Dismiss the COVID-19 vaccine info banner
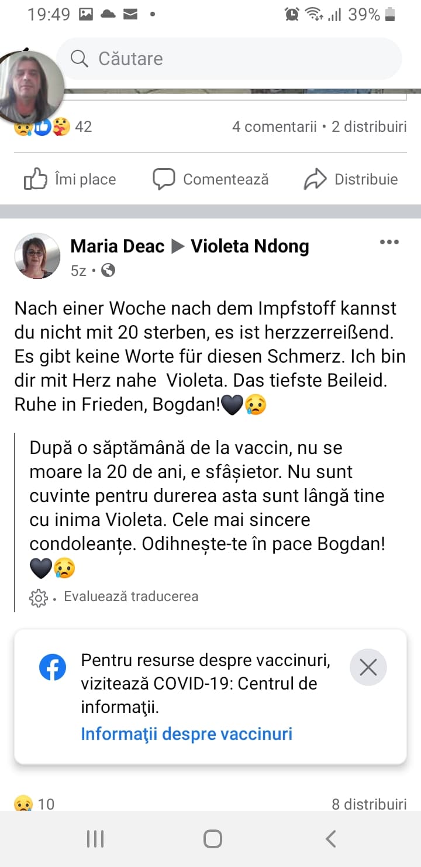This screenshot has width=421, height=867. tap(368, 667)
